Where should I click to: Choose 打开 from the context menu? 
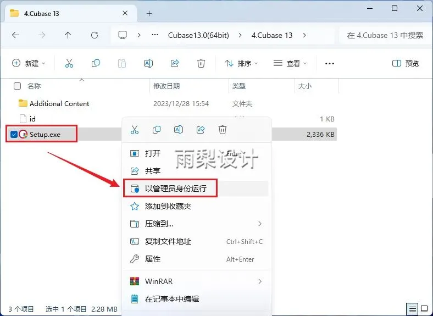(196, 153)
